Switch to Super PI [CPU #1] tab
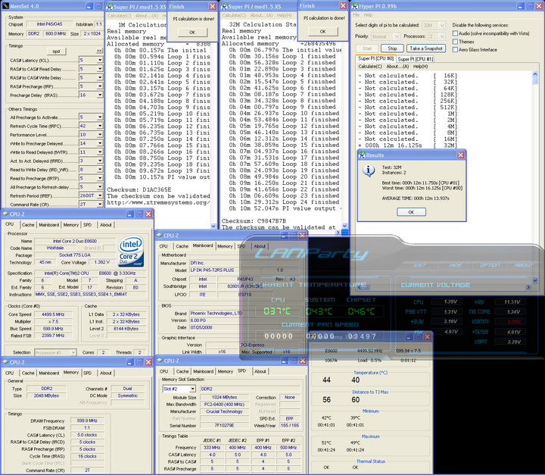Image resolution: width=545 pixels, height=475 pixels. pyautogui.click(x=416, y=58)
